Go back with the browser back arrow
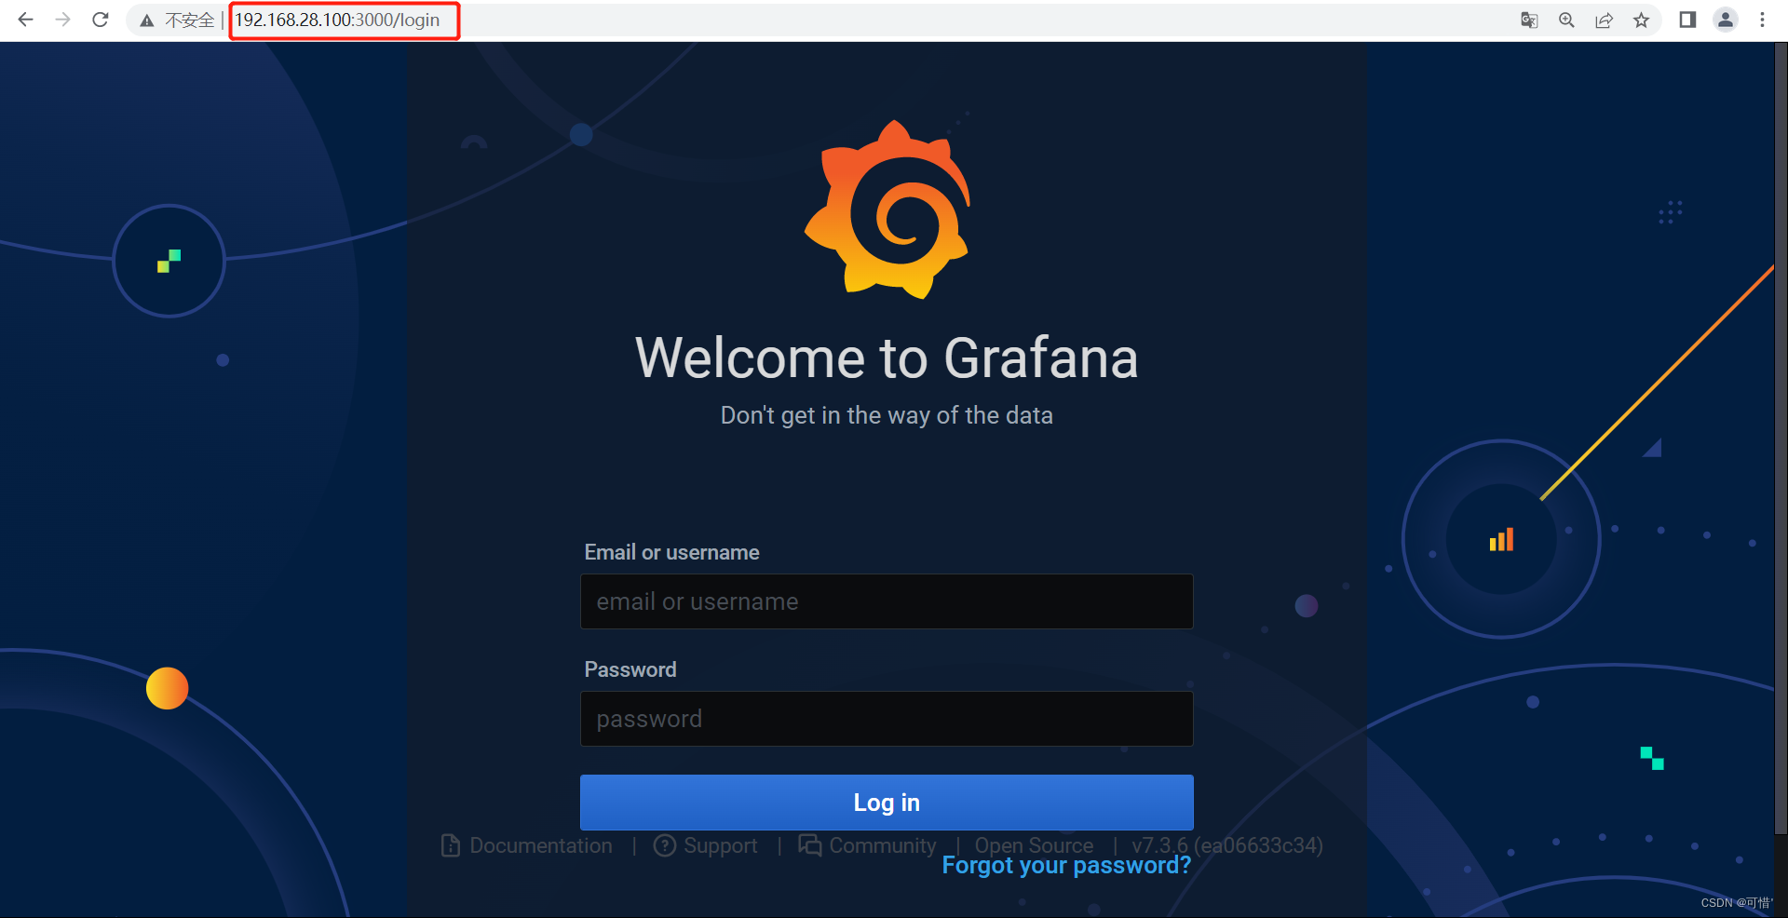Image resolution: width=1788 pixels, height=918 pixels. [25, 20]
